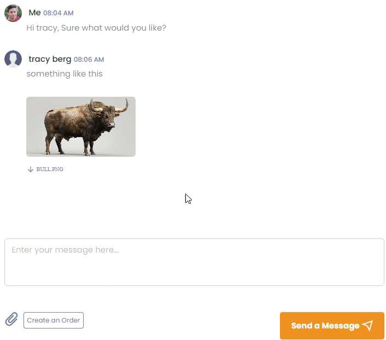Open tracy berg's default silhouette avatar

[13, 59]
